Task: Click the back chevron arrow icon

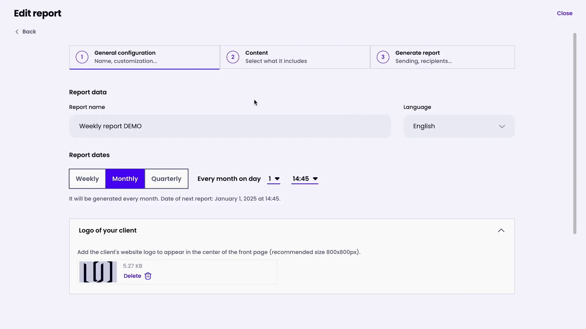Action: click(x=17, y=32)
